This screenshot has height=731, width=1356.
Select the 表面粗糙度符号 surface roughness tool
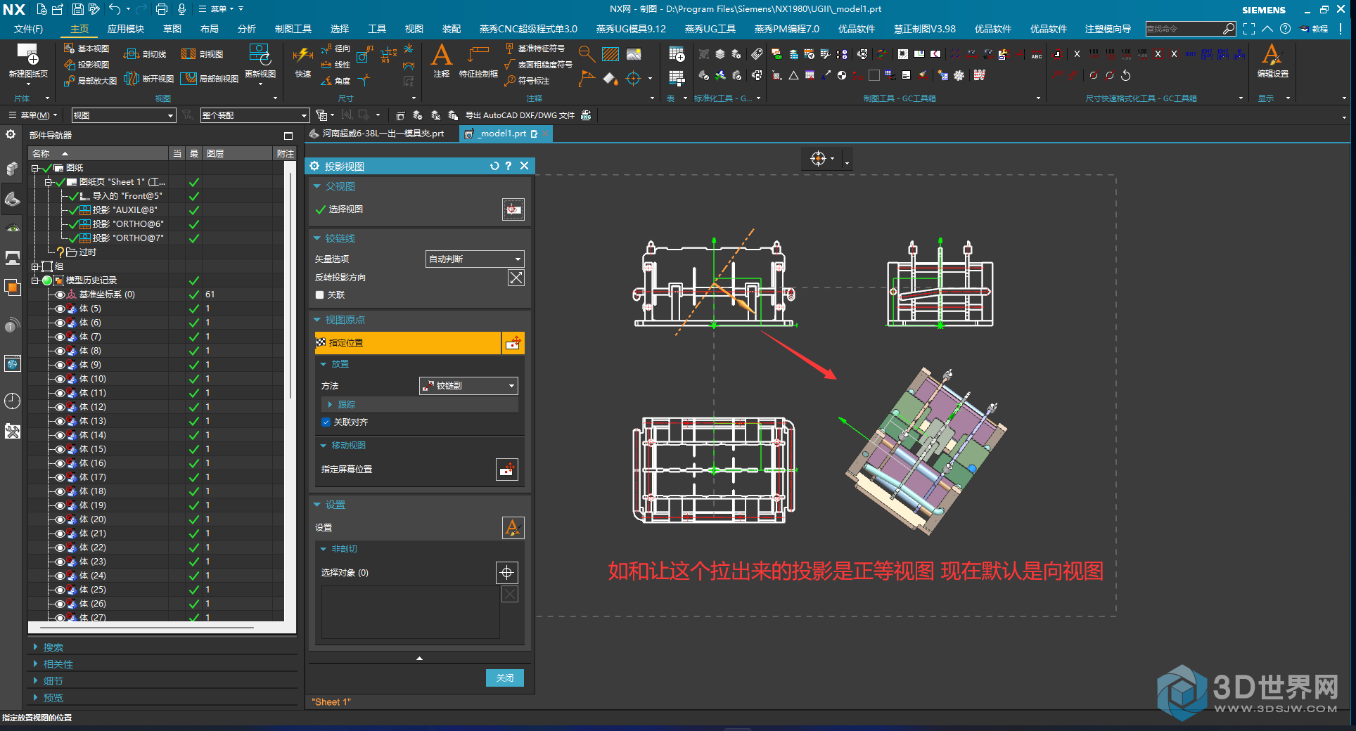point(539,65)
